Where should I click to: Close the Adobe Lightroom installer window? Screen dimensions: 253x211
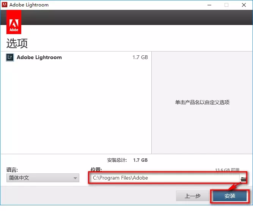coord(244,5)
